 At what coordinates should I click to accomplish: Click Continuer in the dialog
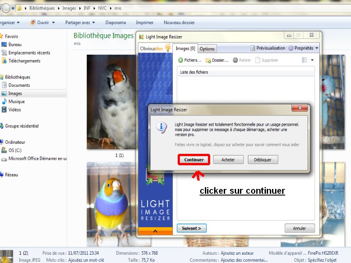194,160
